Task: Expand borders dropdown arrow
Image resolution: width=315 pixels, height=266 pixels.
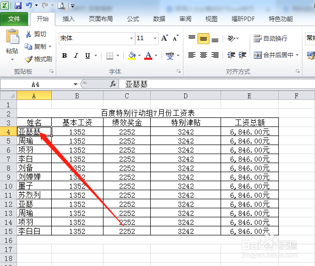Action: coord(118,56)
